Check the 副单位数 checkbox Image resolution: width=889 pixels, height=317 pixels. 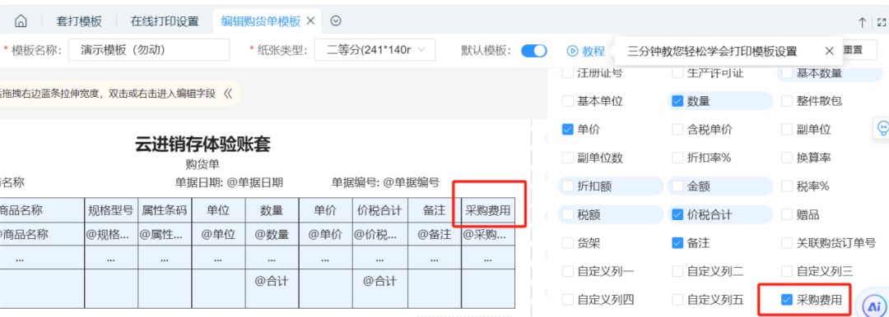(x=567, y=158)
